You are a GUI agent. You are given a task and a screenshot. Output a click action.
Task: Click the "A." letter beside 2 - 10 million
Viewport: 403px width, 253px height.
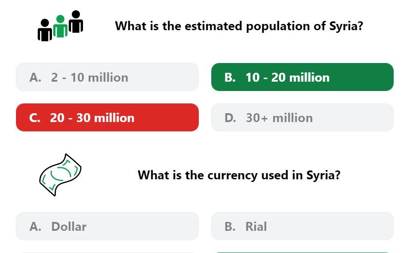pos(35,77)
